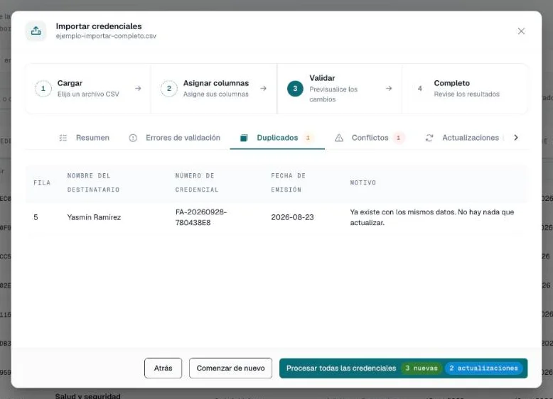The height and width of the screenshot is (399, 553).
Task: Click the step 4 Completo number
Action: pyautogui.click(x=419, y=89)
